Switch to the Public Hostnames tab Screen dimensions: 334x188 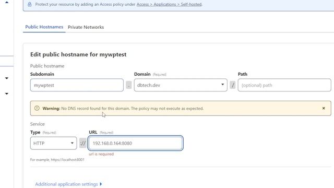click(x=44, y=27)
